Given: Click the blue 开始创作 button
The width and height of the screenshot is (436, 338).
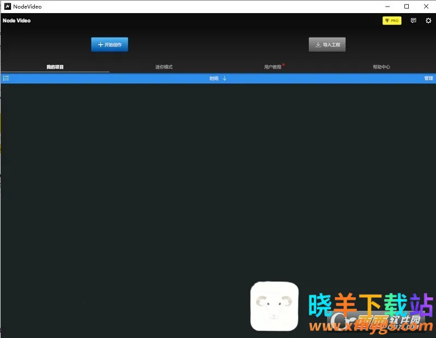Looking at the screenshot, I should tap(110, 45).
